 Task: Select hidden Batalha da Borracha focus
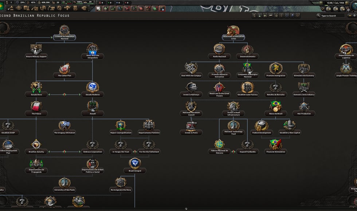[x=276, y=89]
